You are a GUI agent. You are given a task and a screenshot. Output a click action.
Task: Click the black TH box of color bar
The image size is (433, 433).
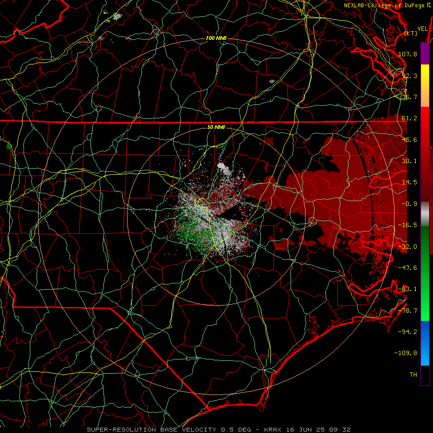(x=425, y=375)
